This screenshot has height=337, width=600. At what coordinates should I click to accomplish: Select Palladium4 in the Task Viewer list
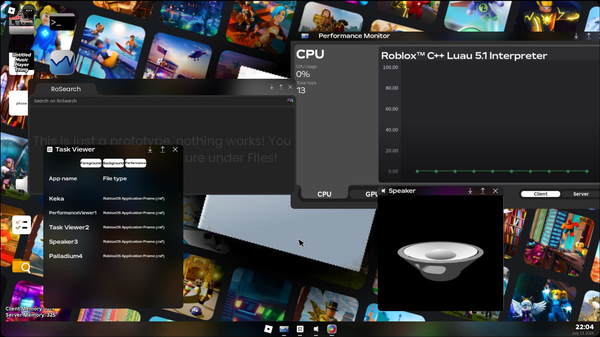pos(66,256)
